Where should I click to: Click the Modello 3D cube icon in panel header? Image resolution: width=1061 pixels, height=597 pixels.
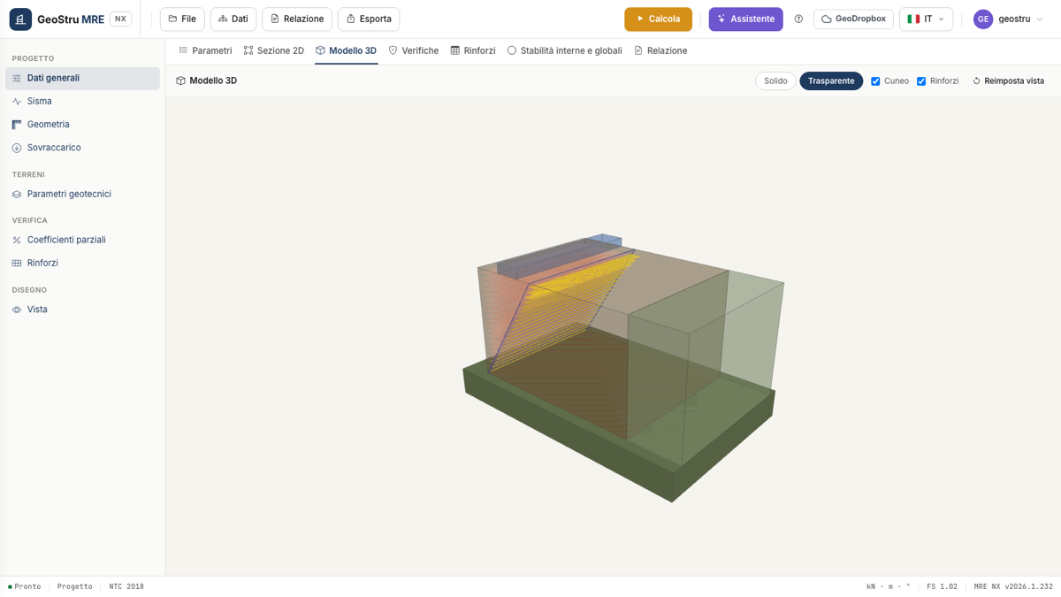click(x=180, y=80)
